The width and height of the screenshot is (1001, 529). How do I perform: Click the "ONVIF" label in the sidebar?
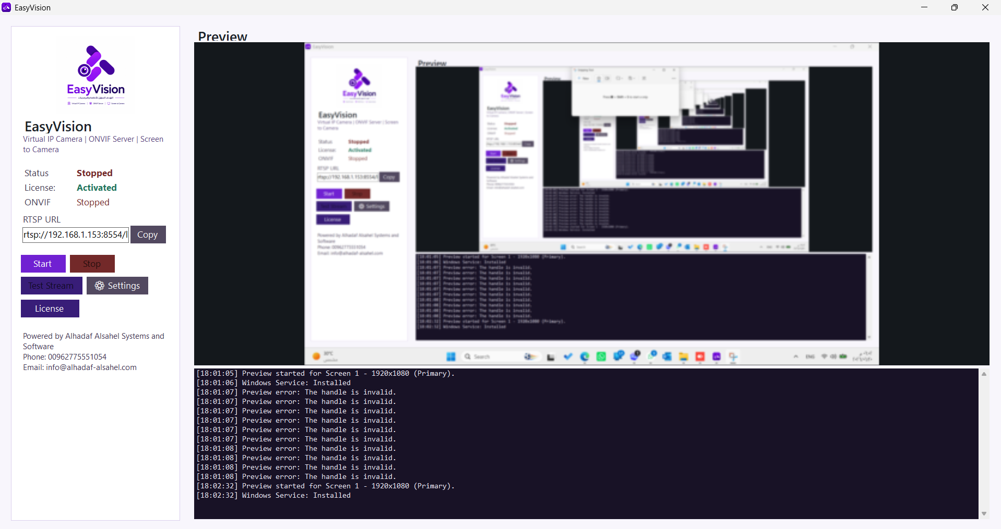[38, 202]
